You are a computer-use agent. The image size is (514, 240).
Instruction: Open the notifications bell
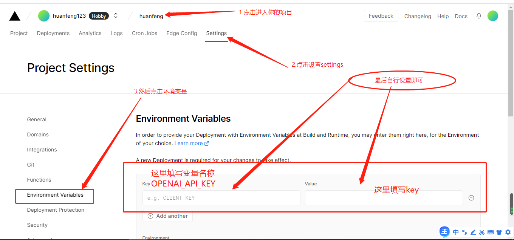pyautogui.click(x=478, y=16)
